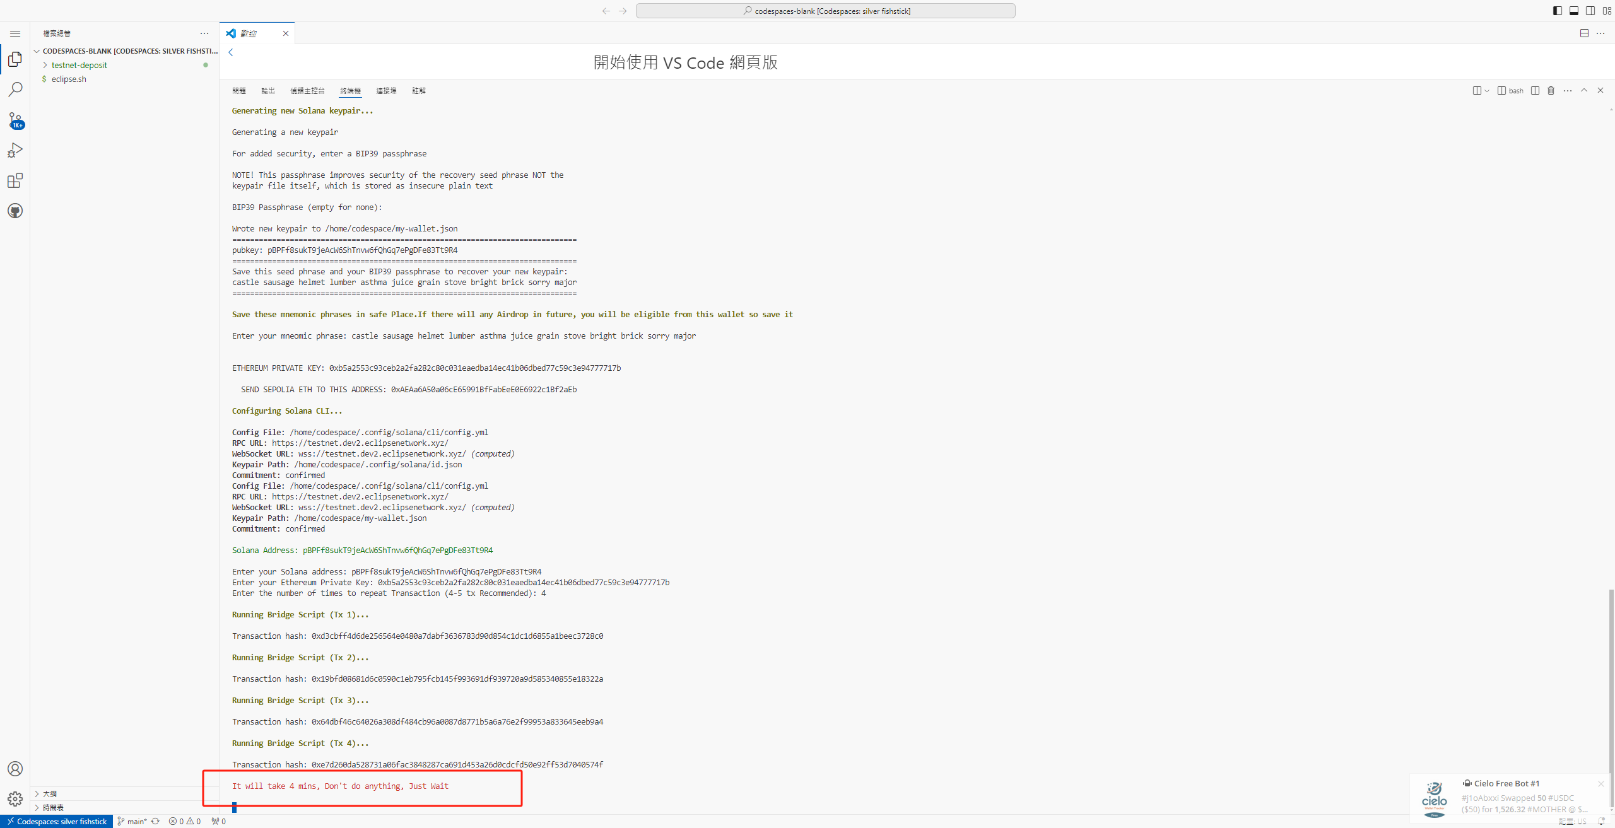Toggle bottom panel visibility icon

[1574, 11]
